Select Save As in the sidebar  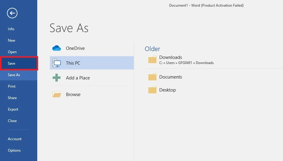tap(18, 75)
